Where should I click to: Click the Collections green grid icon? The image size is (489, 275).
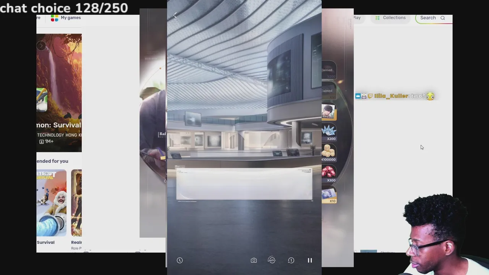tap(377, 18)
